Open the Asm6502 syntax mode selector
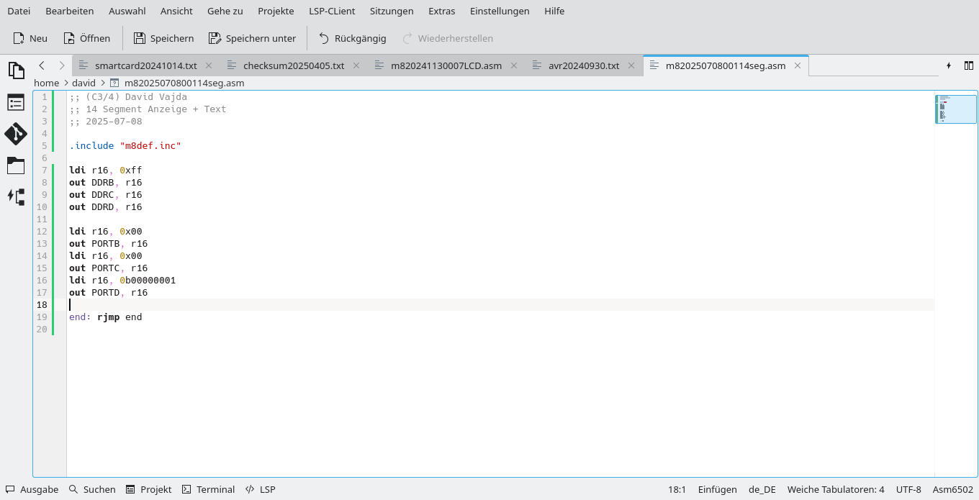Viewport: 979px width, 500px height. [953, 489]
